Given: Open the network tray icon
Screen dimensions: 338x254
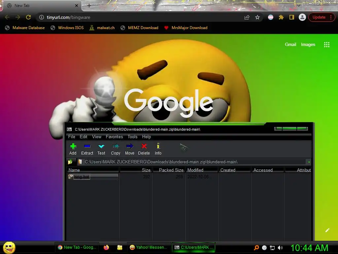Looking at the screenshot, I should [x=272, y=248].
